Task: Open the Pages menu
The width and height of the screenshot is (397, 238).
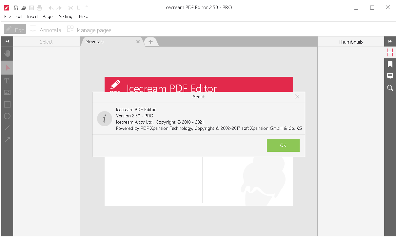Action: pos(49,16)
